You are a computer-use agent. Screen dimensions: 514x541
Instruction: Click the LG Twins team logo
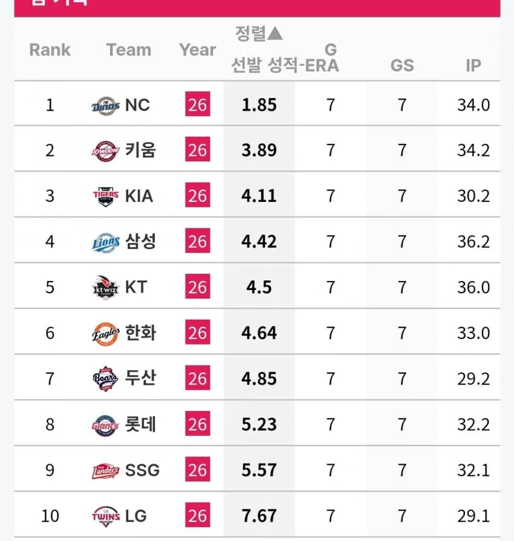tap(106, 516)
